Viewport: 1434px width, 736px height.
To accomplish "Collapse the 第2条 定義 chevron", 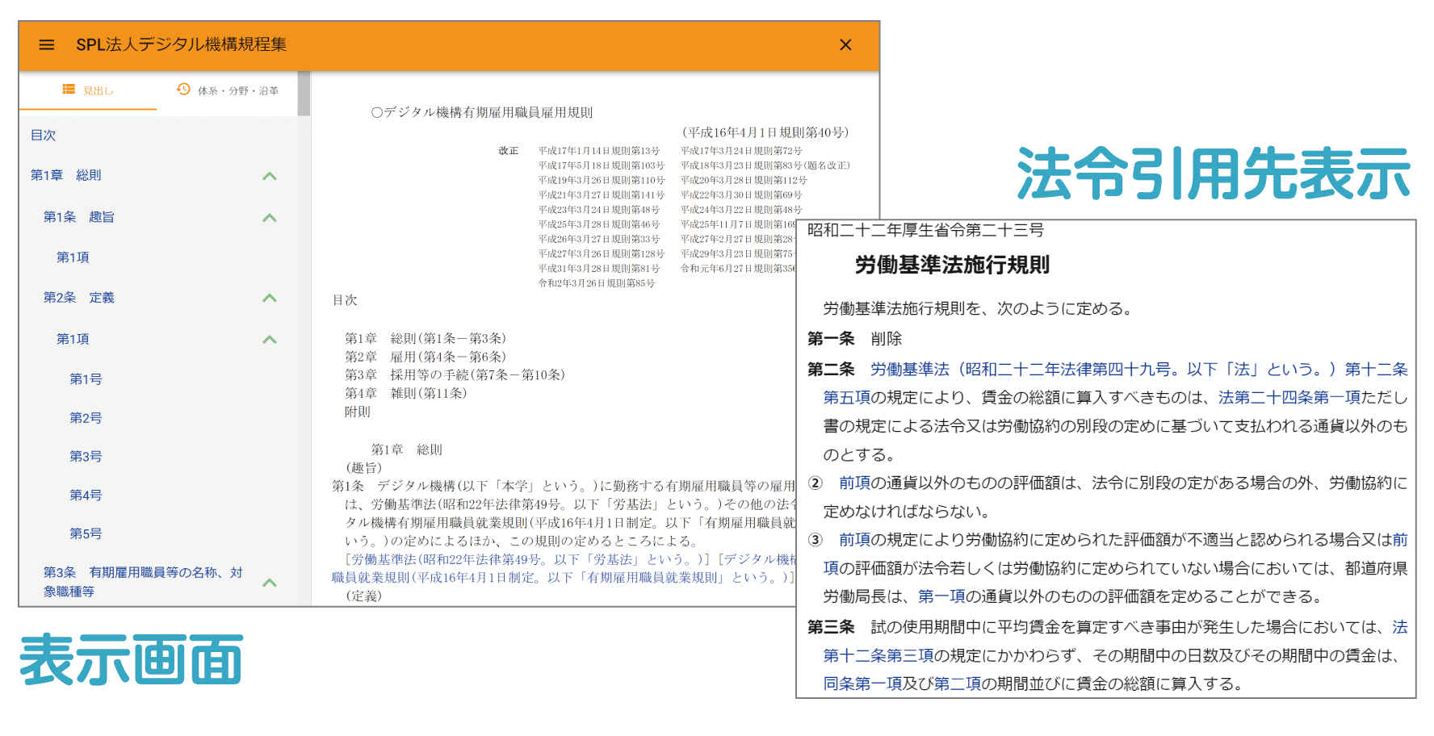I will click(x=270, y=298).
